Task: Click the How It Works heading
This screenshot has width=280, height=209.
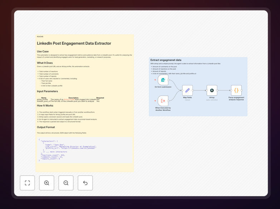Action: click(45, 105)
